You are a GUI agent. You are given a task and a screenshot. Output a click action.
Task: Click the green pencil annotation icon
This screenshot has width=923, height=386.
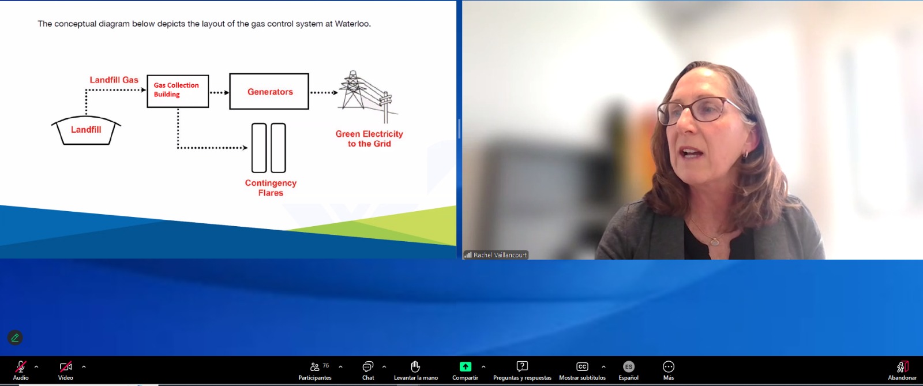point(15,338)
